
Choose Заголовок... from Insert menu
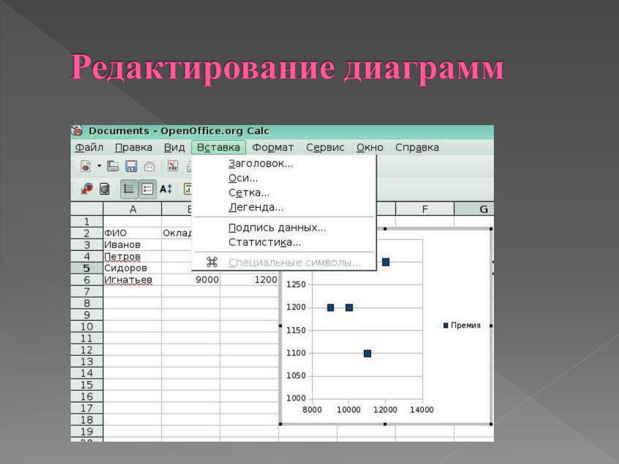284,163
